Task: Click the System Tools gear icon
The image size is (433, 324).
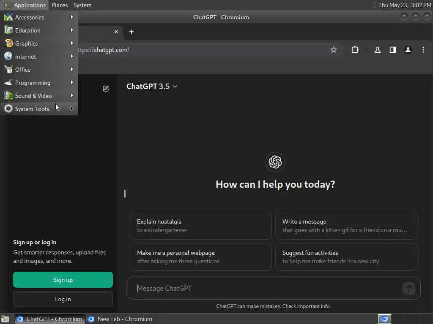Action: pyautogui.click(x=8, y=108)
